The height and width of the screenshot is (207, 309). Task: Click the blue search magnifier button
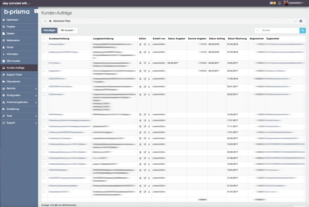pos(302,30)
